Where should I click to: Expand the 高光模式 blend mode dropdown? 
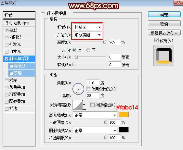click(95, 115)
